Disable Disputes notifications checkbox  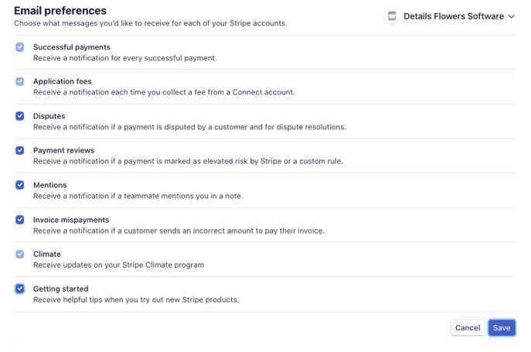(19, 116)
